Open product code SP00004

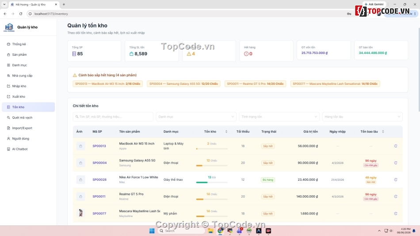[99, 163]
